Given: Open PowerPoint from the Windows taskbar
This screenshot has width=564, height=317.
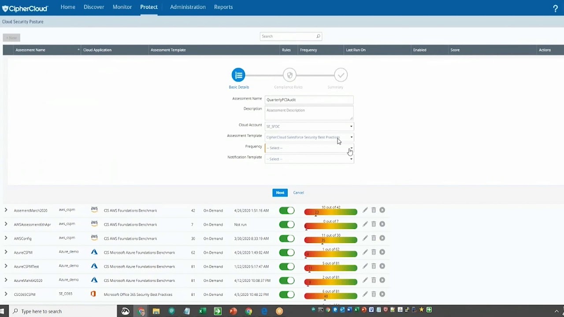Looking at the screenshot, I should 233,311.
